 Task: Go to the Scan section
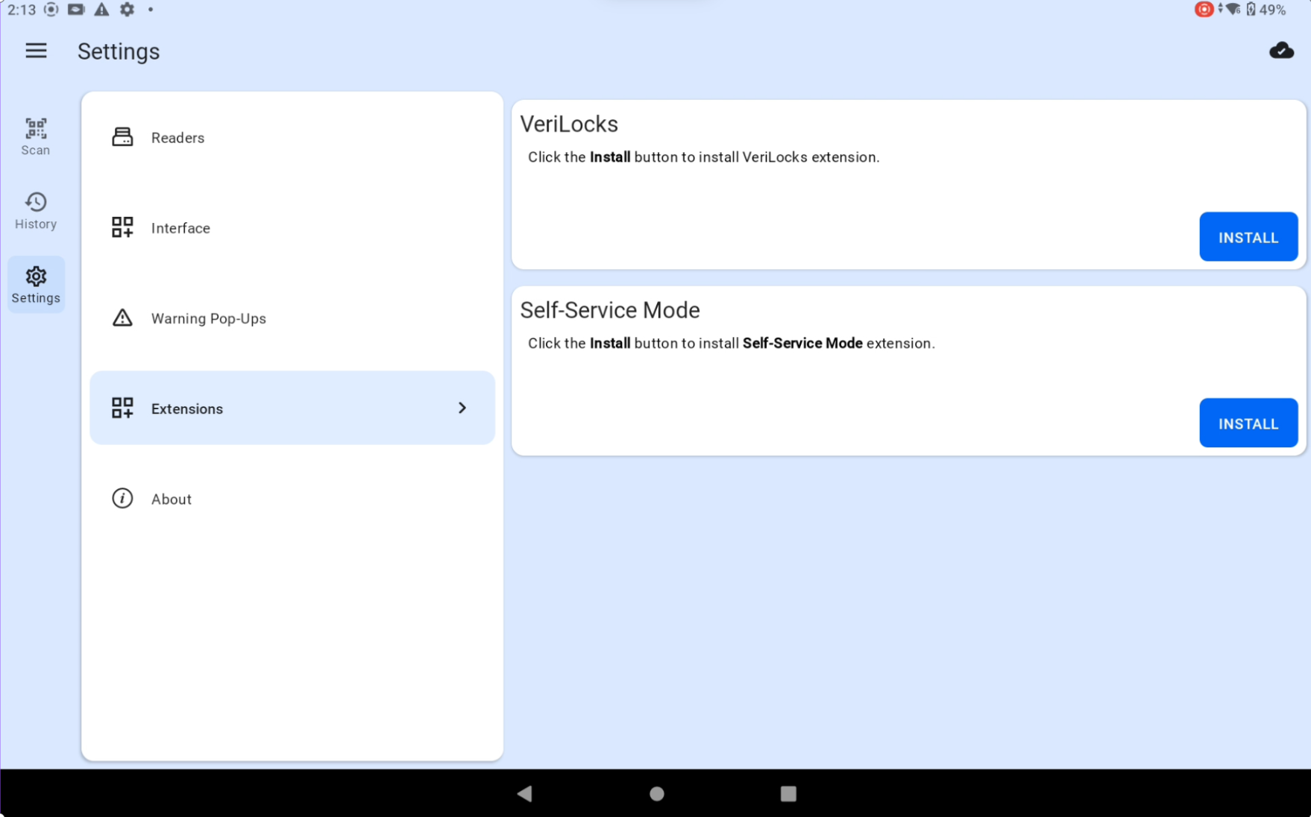[36, 136]
